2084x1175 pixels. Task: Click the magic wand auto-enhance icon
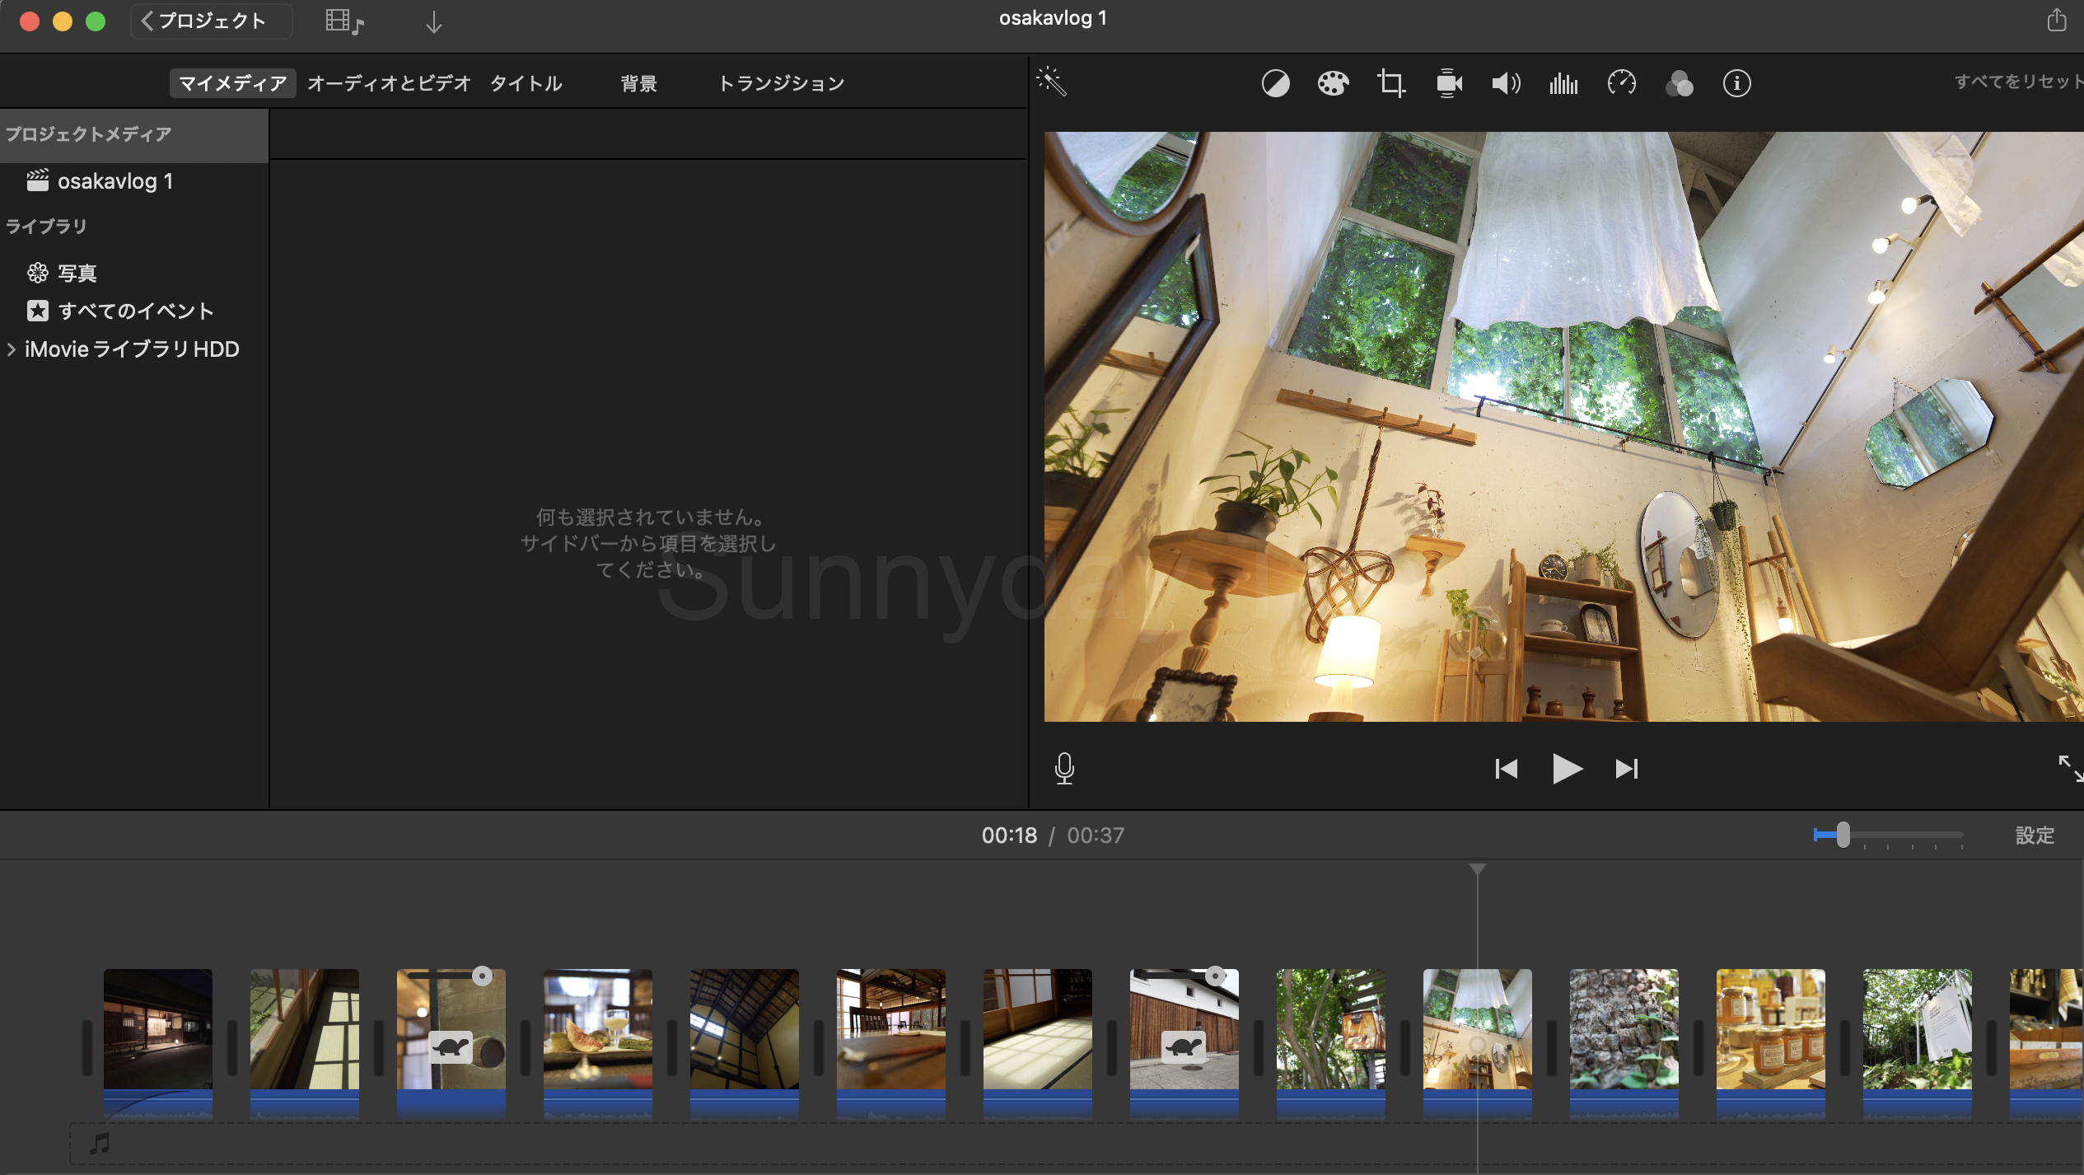[1052, 82]
